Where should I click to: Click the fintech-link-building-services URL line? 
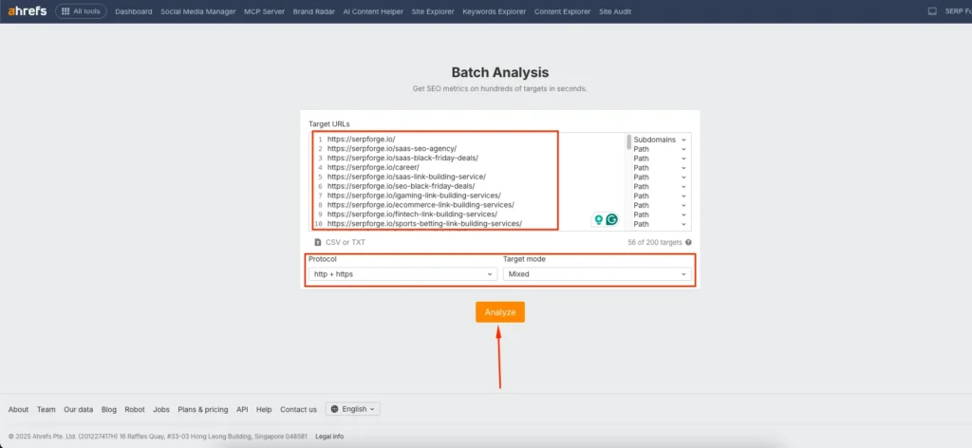412,214
